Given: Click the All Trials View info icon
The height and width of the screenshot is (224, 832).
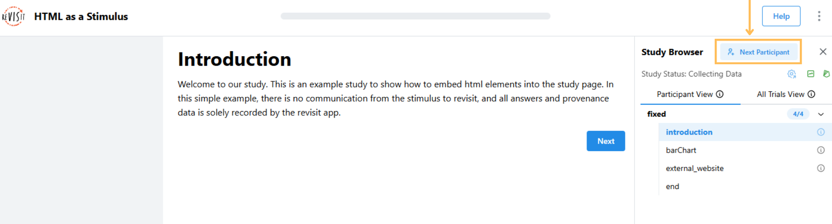Looking at the screenshot, I should (811, 94).
